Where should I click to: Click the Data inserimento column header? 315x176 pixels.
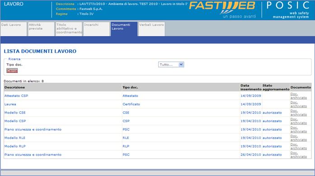click(x=251, y=87)
